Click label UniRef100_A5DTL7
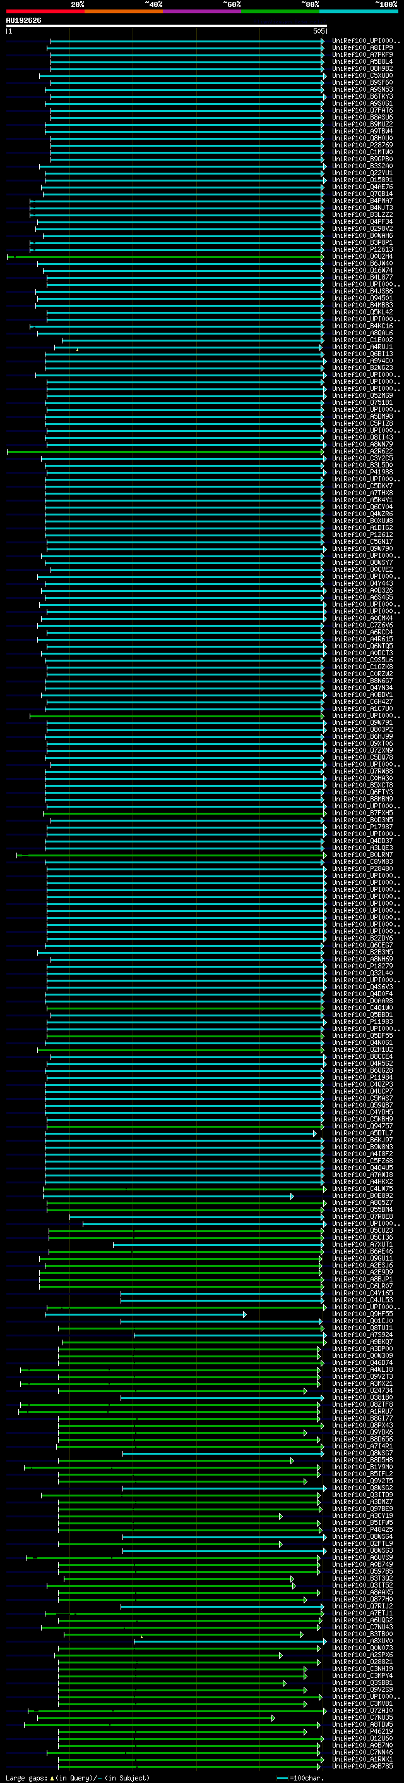The height and width of the screenshot is (1783, 404). pyautogui.click(x=362, y=1133)
